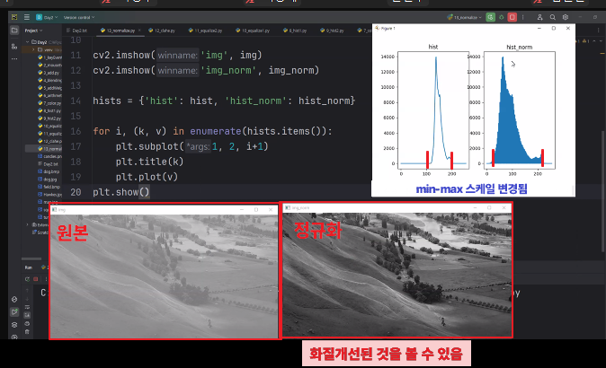Toggle soft-wrap icon in Run panel

point(28,308)
